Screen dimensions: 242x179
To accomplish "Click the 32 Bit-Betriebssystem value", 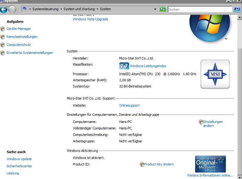I will pyautogui.click(x=135, y=86).
